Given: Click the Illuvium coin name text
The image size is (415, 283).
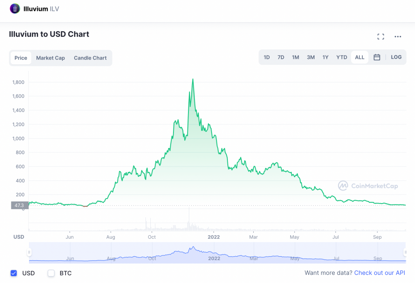Looking at the screenshot, I should point(36,9).
